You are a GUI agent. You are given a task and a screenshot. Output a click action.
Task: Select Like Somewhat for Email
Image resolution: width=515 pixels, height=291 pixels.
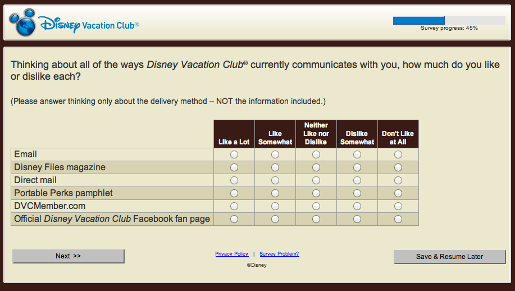[275, 154]
